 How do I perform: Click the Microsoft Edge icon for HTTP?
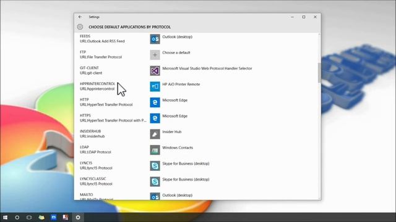pos(155,102)
